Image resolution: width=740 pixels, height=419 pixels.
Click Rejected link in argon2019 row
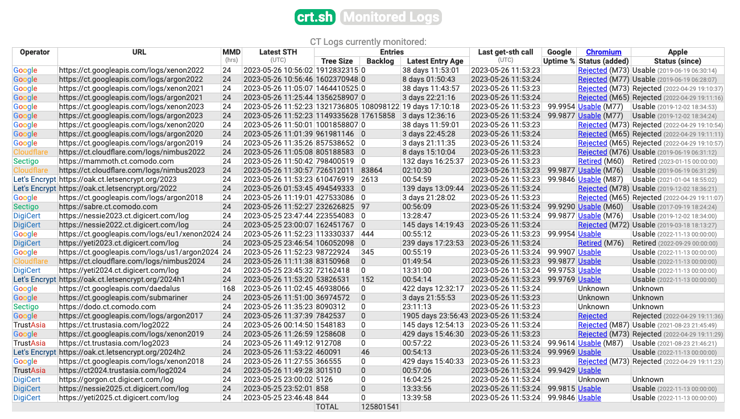(592, 143)
